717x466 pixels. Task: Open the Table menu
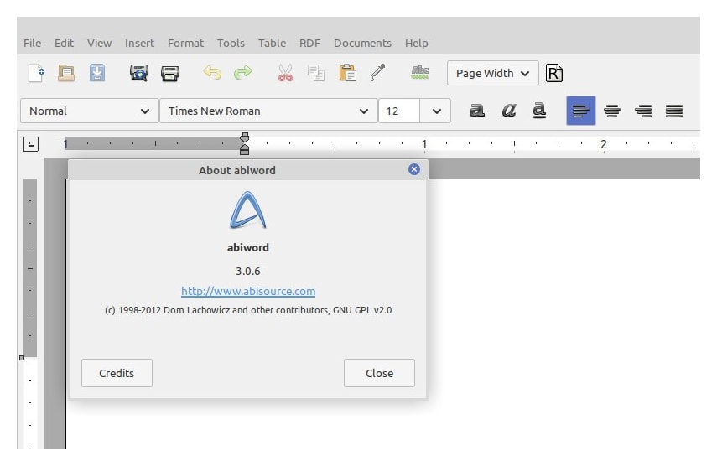point(272,43)
